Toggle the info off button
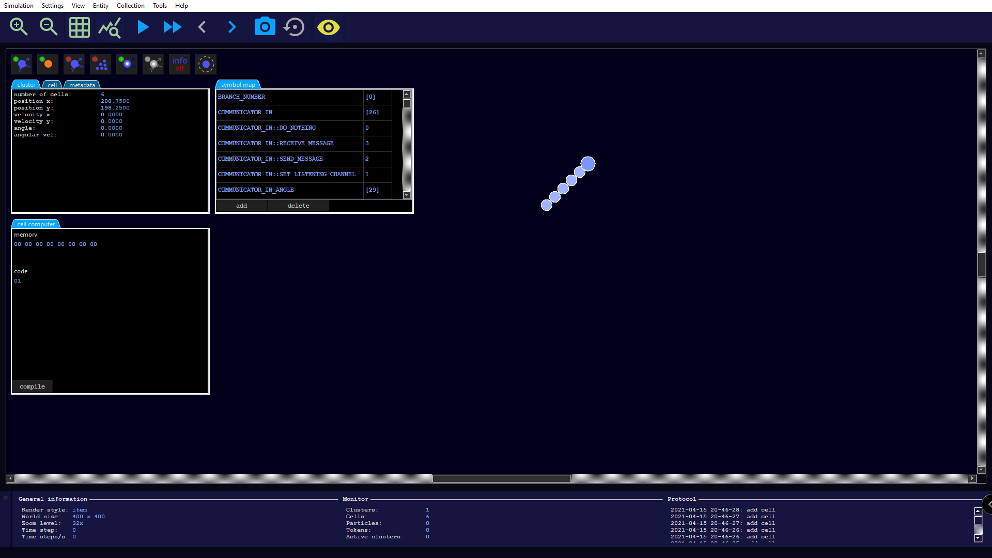This screenshot has height=558, width=992. [179, 64]
